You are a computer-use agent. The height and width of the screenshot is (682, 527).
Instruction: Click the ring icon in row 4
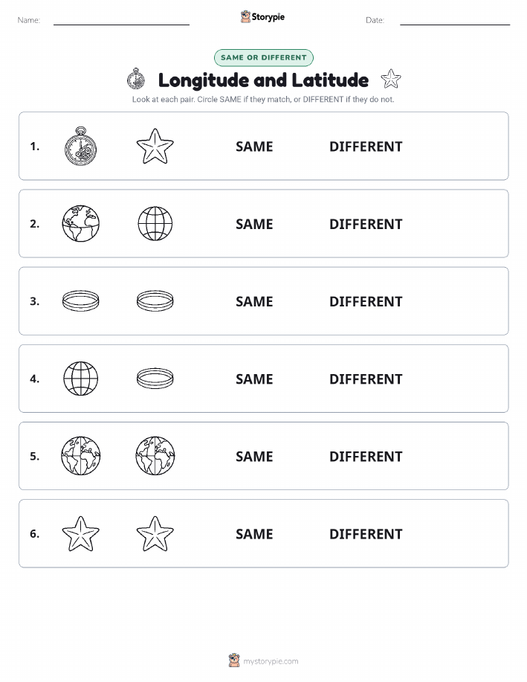tap(155, 379)
